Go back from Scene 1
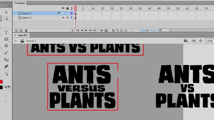Screen dimensions: 214x120 [x=16, y=41]
